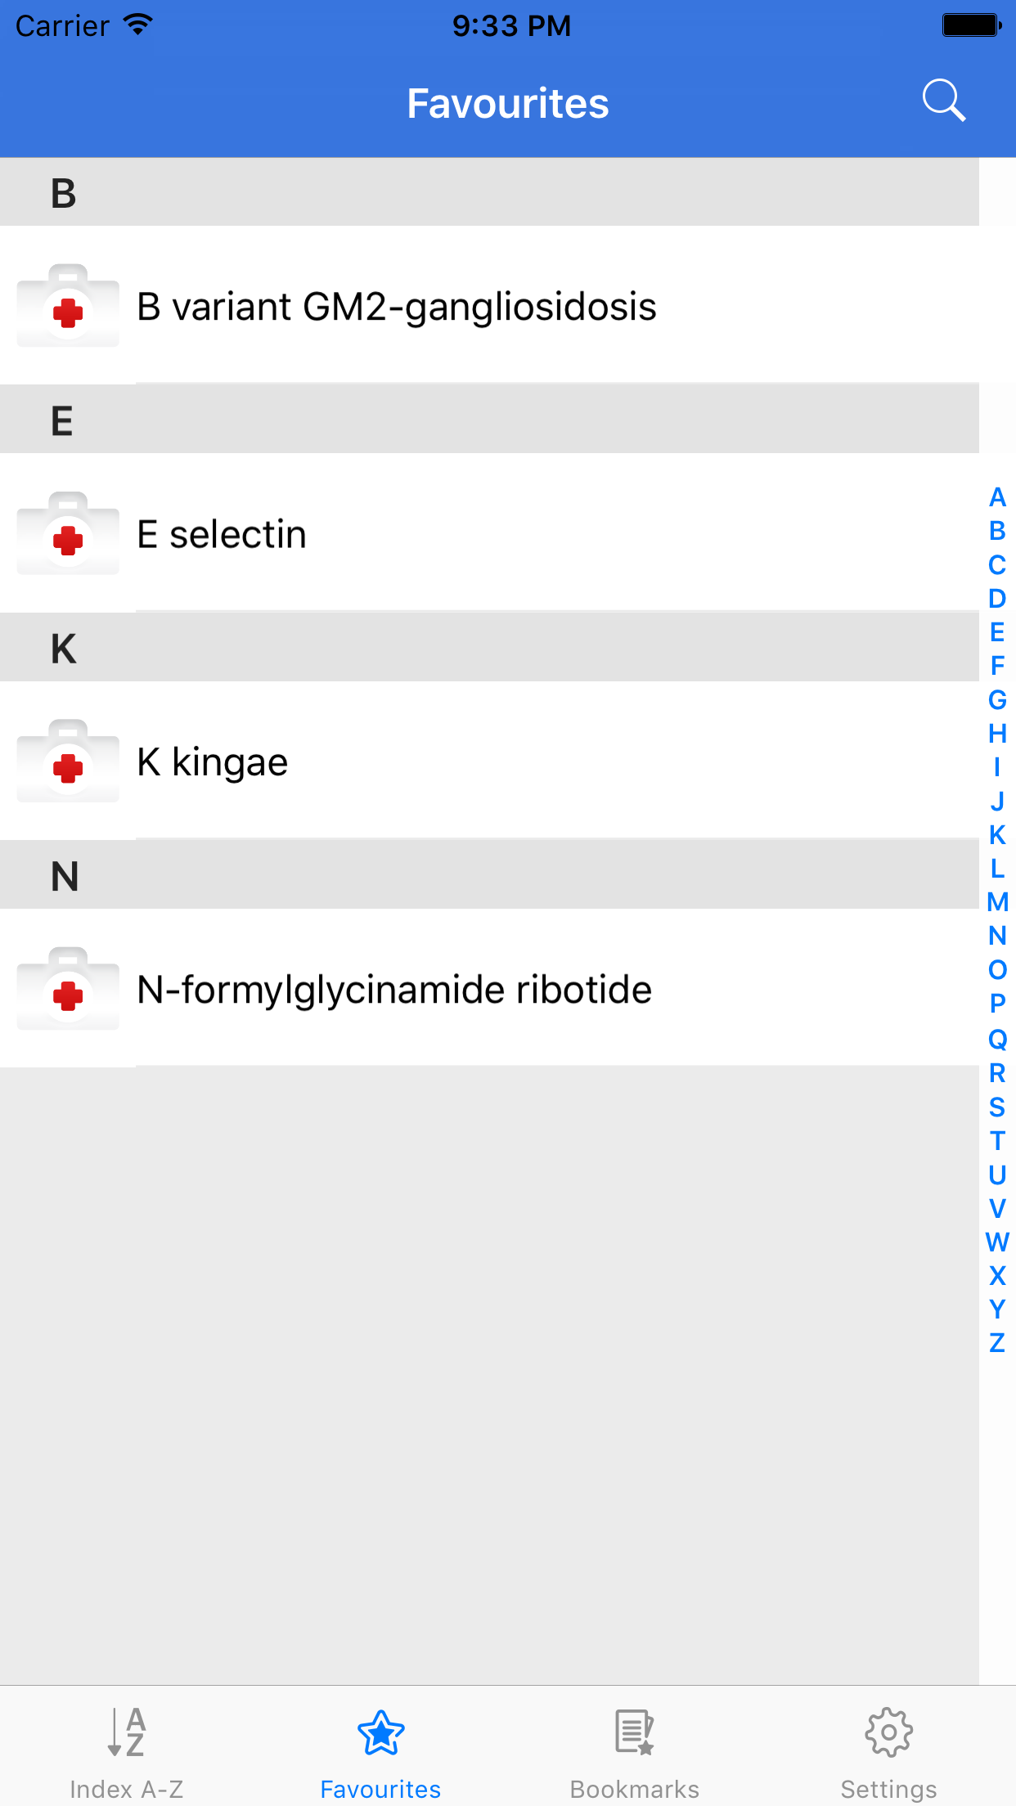The width and height of the screenshot is (1016, 1806).
Task: Jump to letter M in side index
Action: (997, 902)
